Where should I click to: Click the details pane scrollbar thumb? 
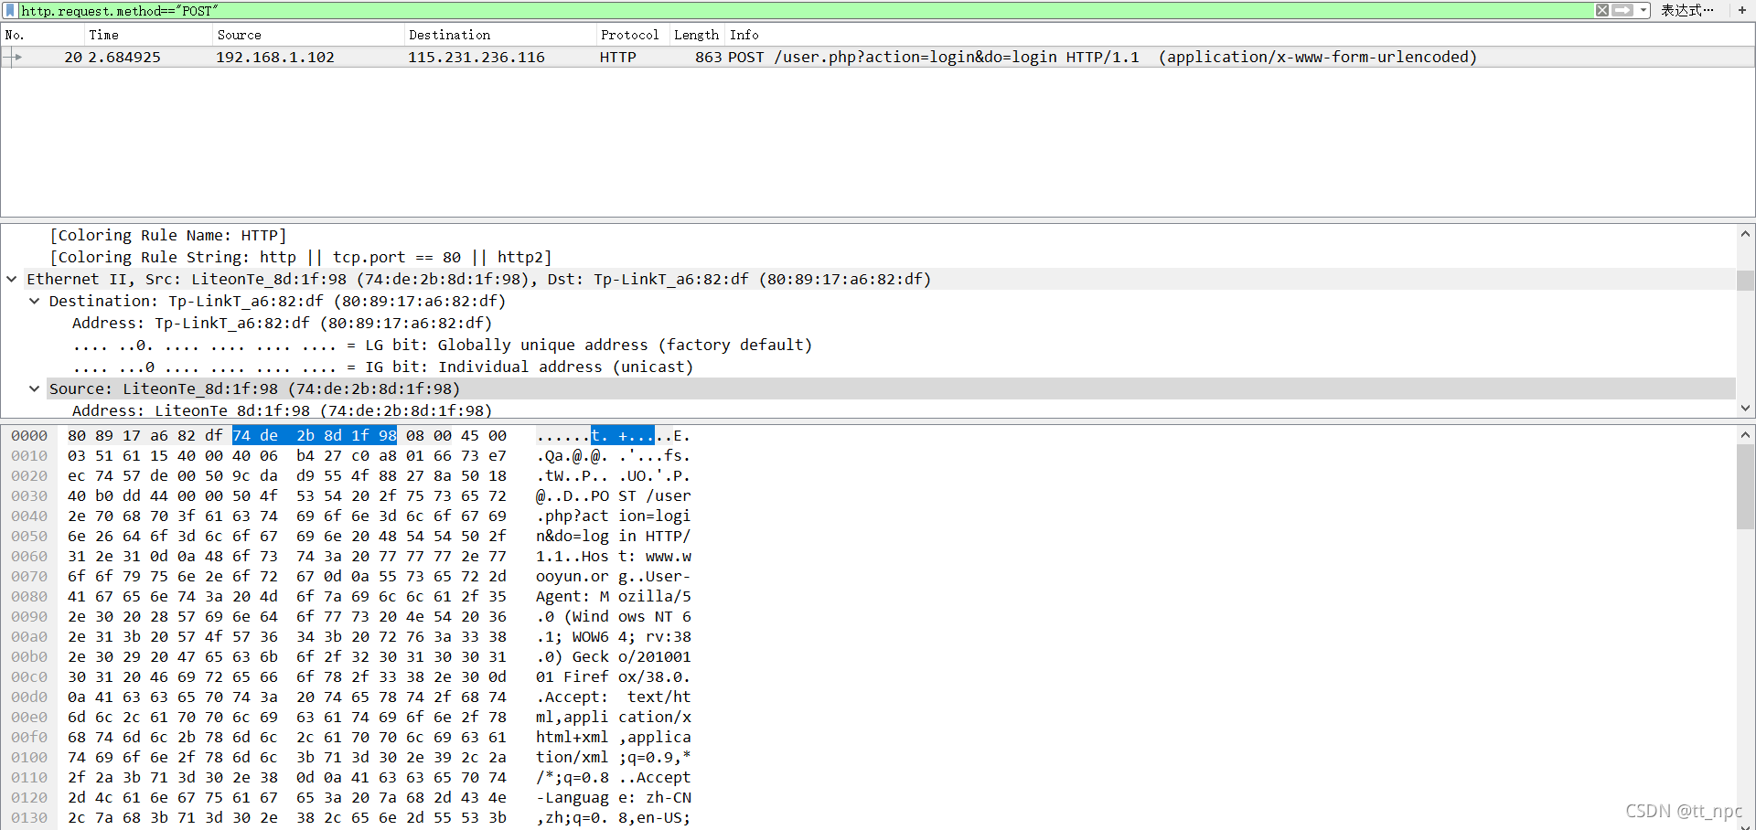(x=1745, y=280)
